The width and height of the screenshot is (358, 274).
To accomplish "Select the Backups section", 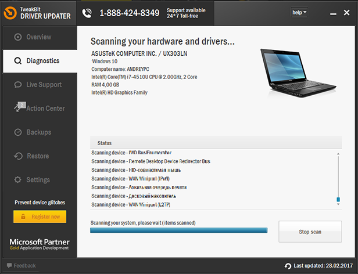I will tap(40, 132).
